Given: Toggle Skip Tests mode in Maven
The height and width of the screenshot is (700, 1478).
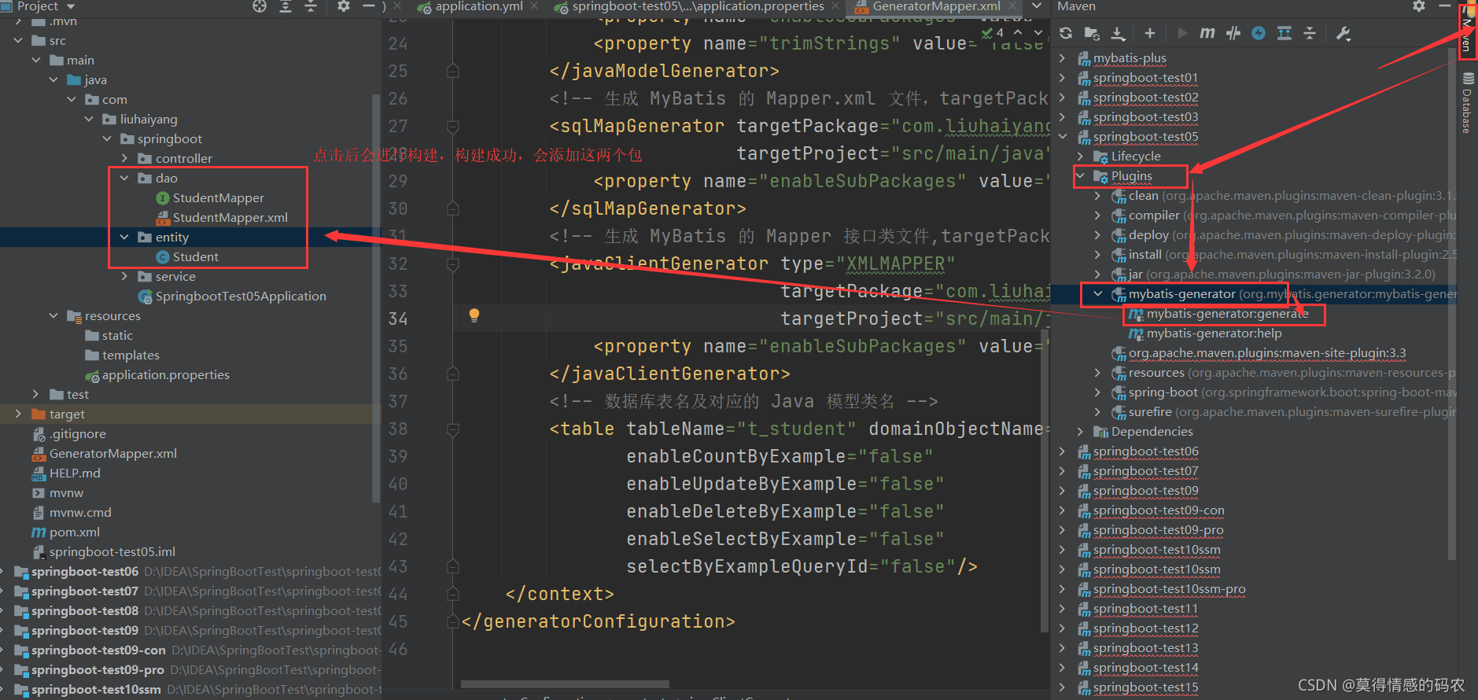Looking at the screenshot, I should click(1259, 33).
